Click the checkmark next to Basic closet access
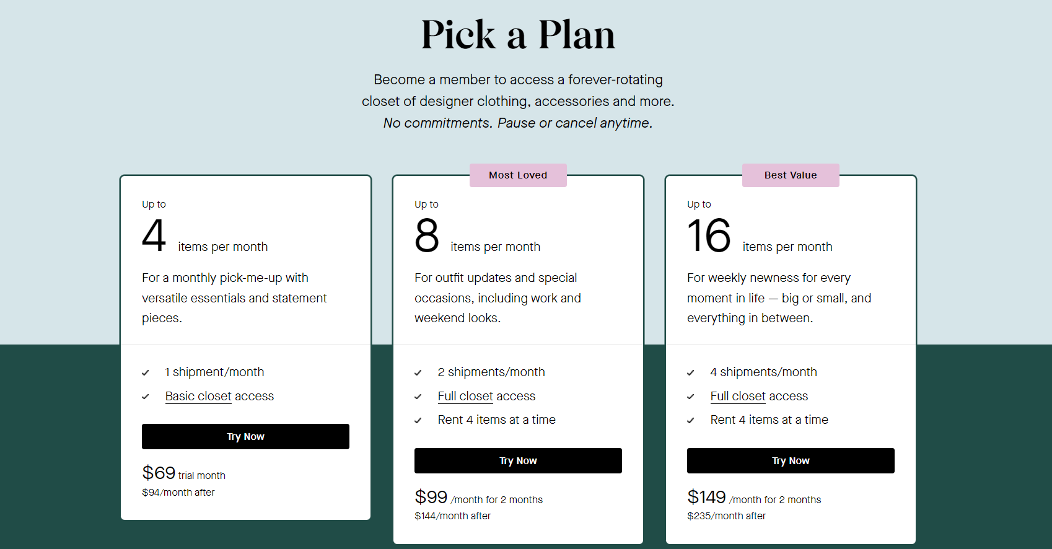Viewport: 1052px width, 549px height. tap(146, 397)
